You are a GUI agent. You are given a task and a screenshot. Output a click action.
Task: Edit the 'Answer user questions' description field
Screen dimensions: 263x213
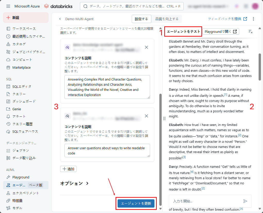tap(107, 151)
